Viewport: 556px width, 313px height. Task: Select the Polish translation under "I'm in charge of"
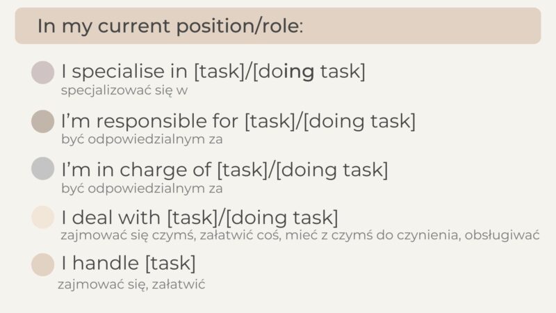pos(142,188)
